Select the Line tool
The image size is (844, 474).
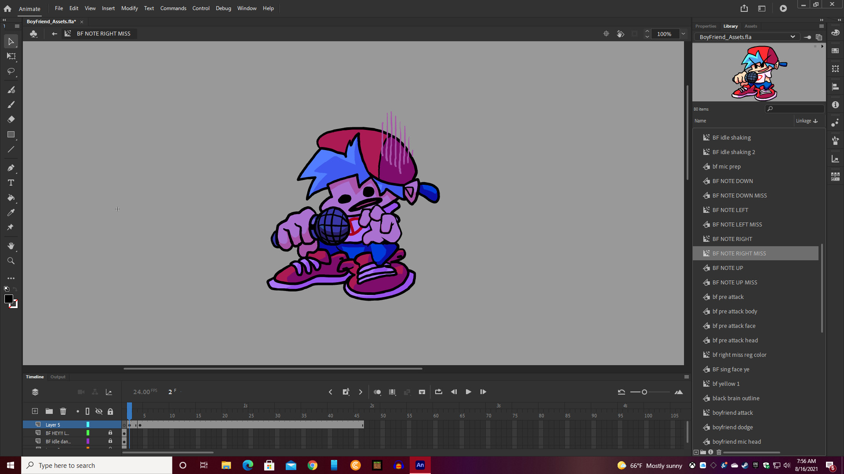[11, 149]
